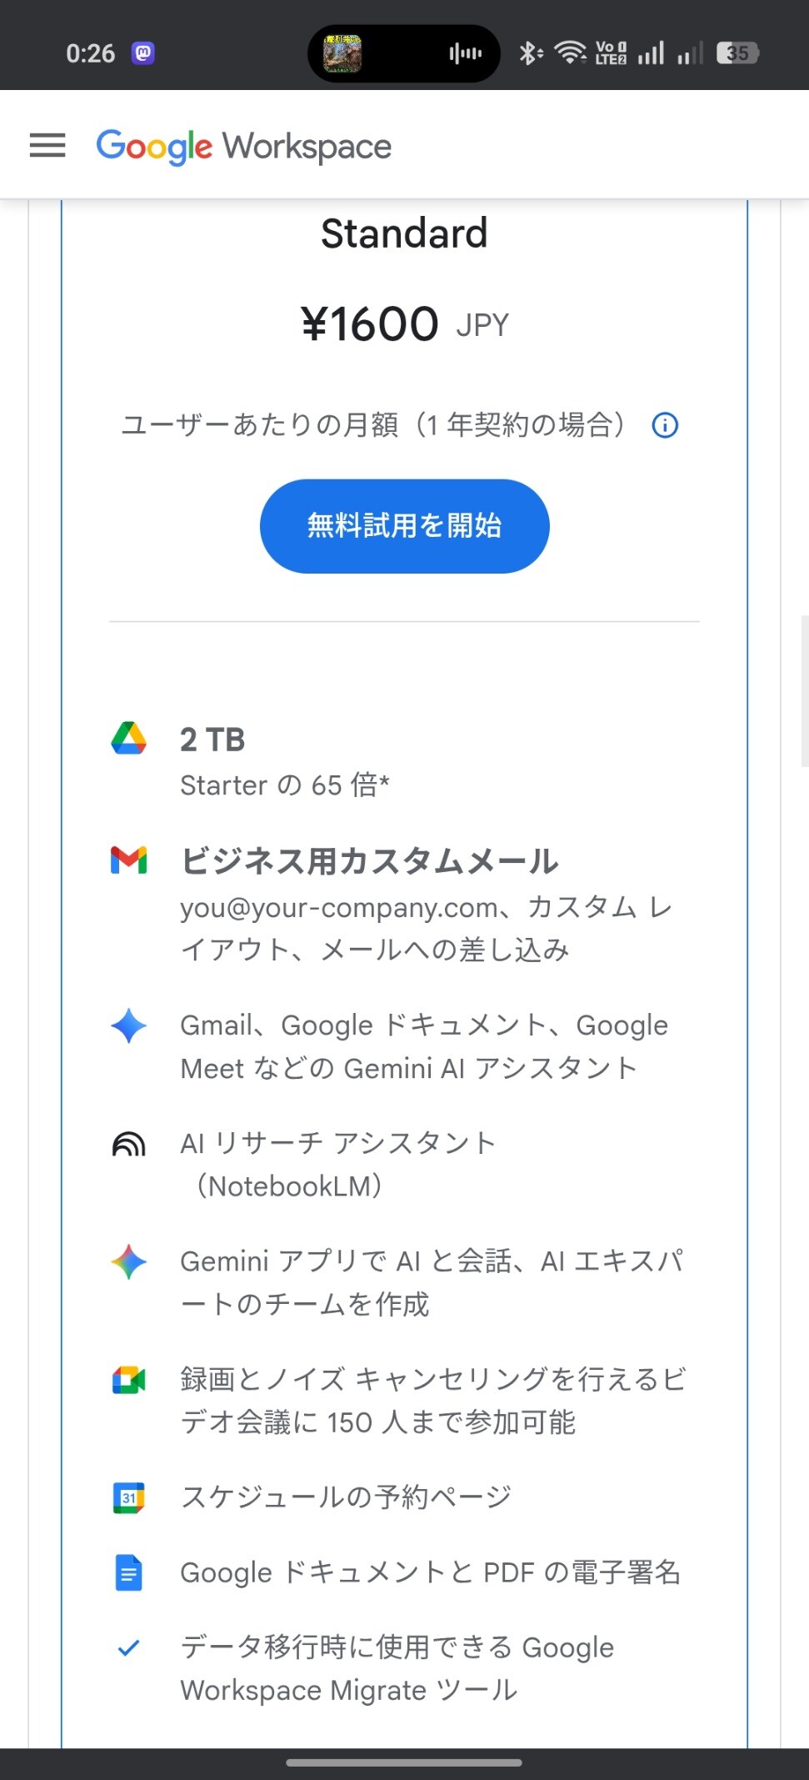Tap the Google Calendar icon

[x=129, y=1498]
